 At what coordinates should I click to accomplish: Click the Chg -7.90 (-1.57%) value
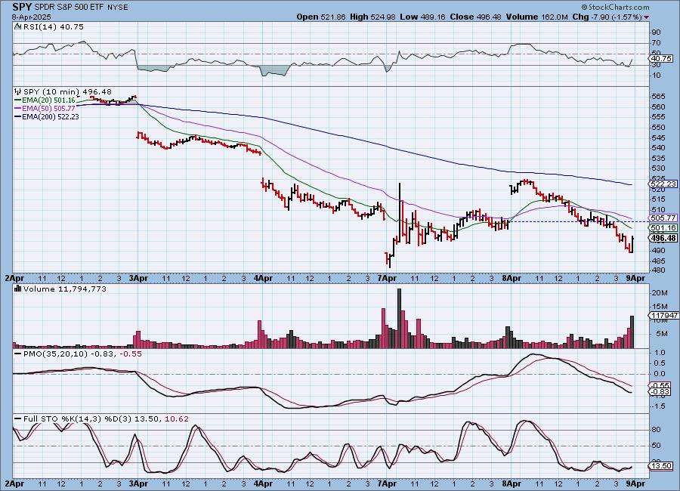607,17
